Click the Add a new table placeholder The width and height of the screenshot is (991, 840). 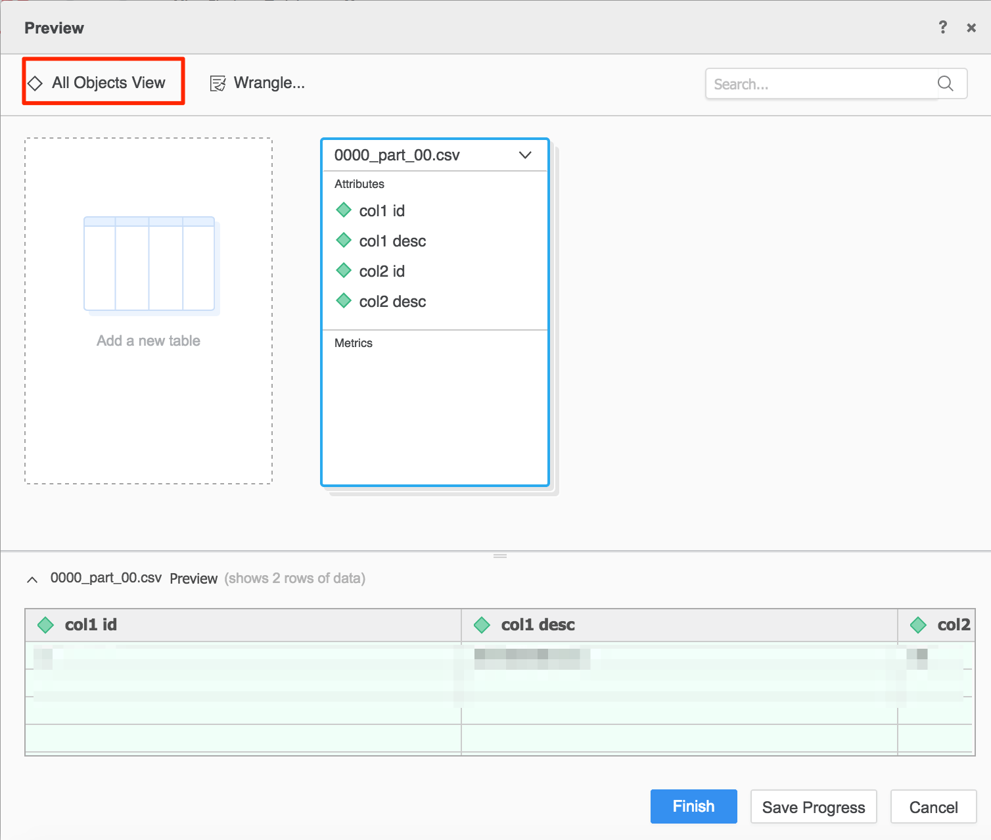(x=149, y=311)
